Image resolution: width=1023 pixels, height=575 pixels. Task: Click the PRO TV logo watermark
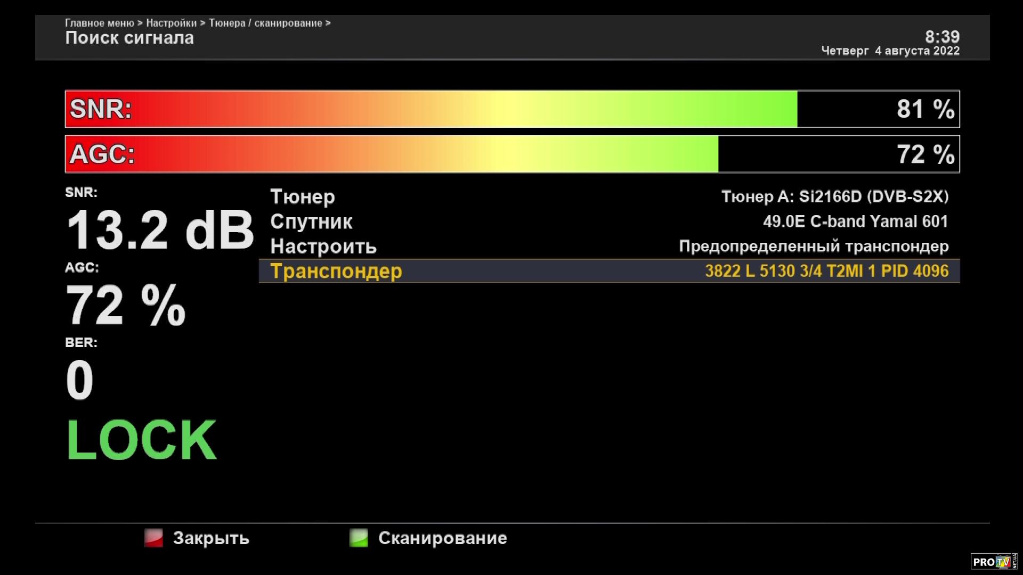click(994, 561)
